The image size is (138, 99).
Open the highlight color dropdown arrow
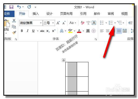[x=74, y=31]
